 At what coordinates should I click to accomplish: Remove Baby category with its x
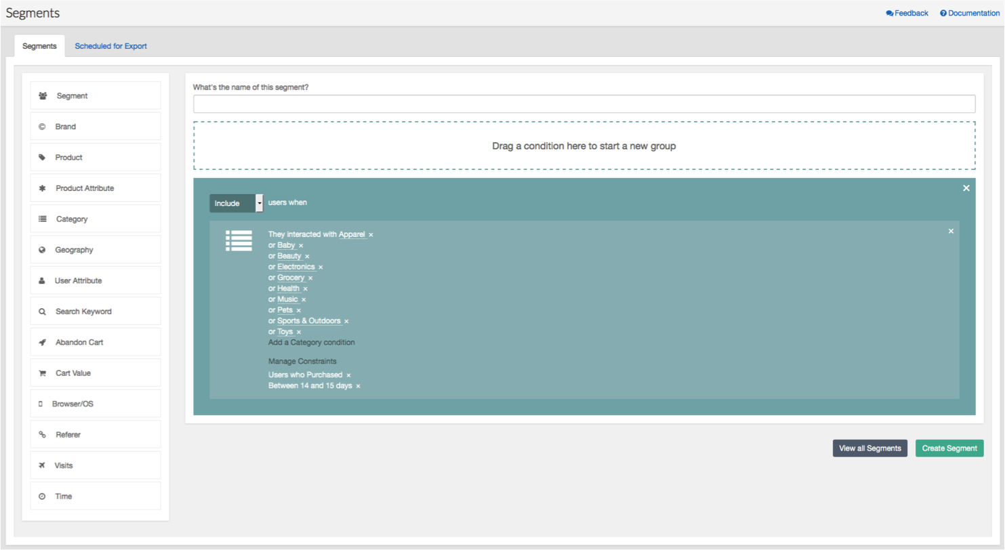tap(301, 246)
